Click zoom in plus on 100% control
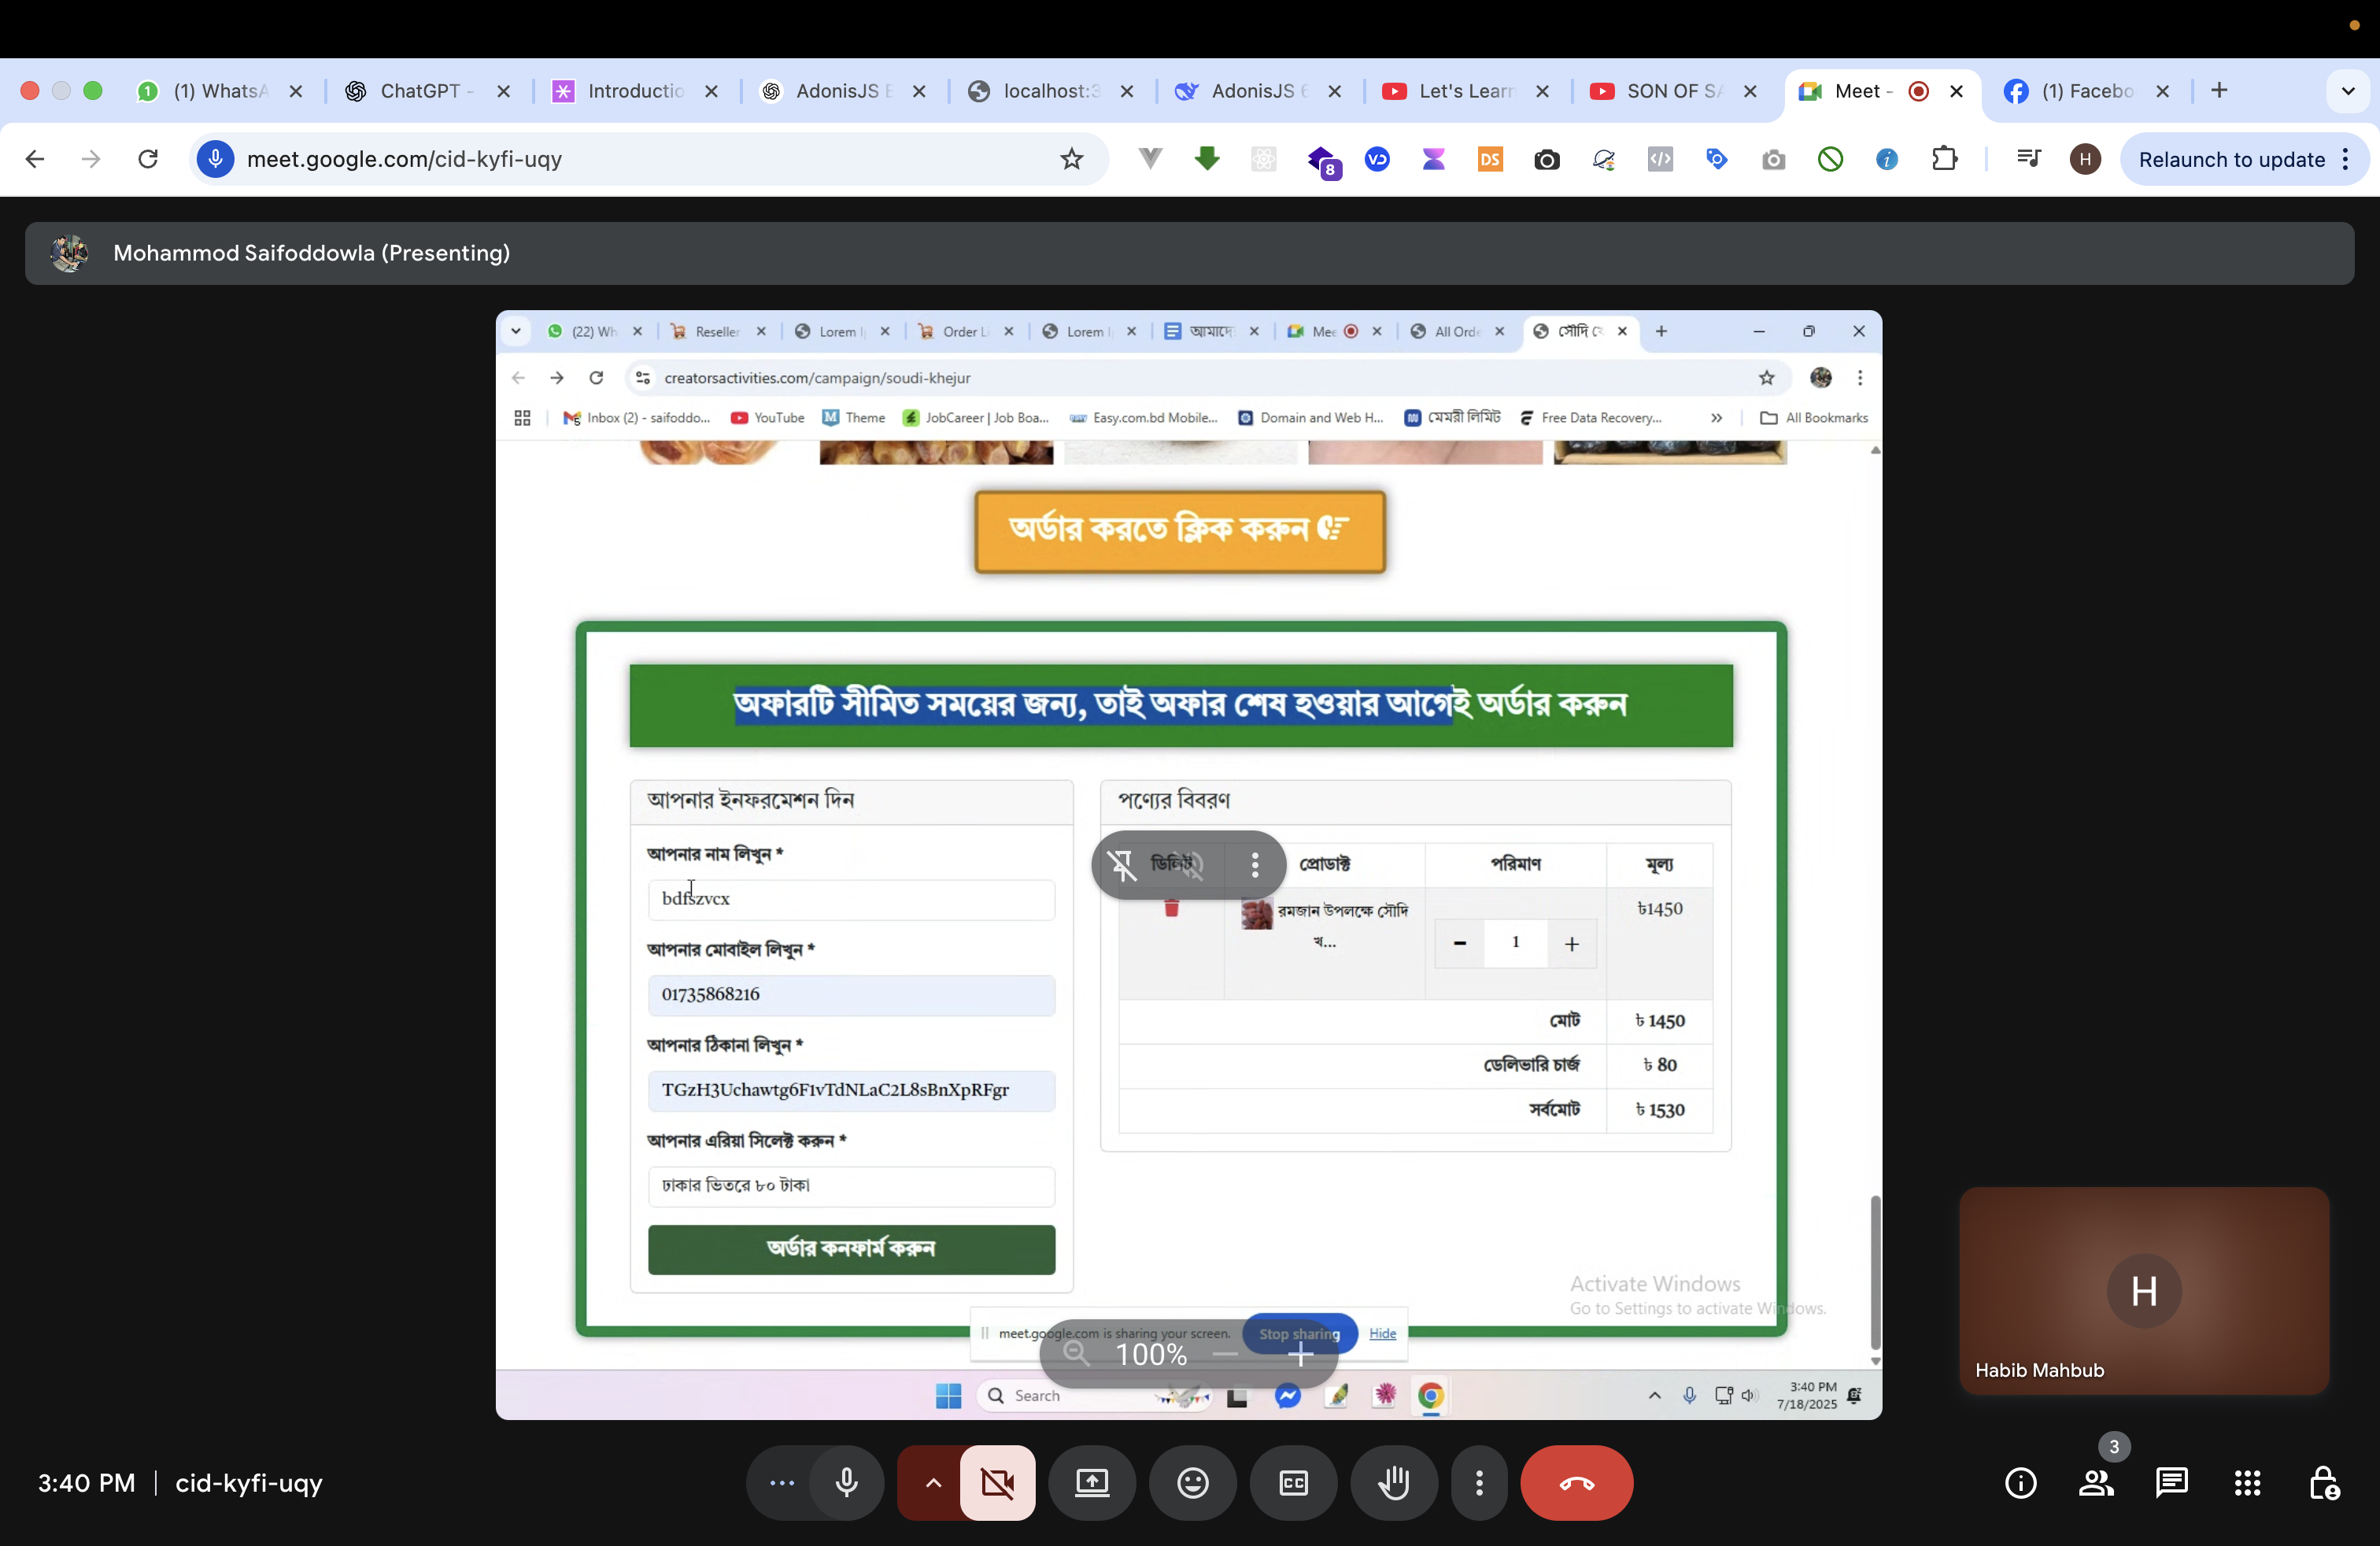The width and height of the screenshot is (2380, 1546). point(1300,1355)
